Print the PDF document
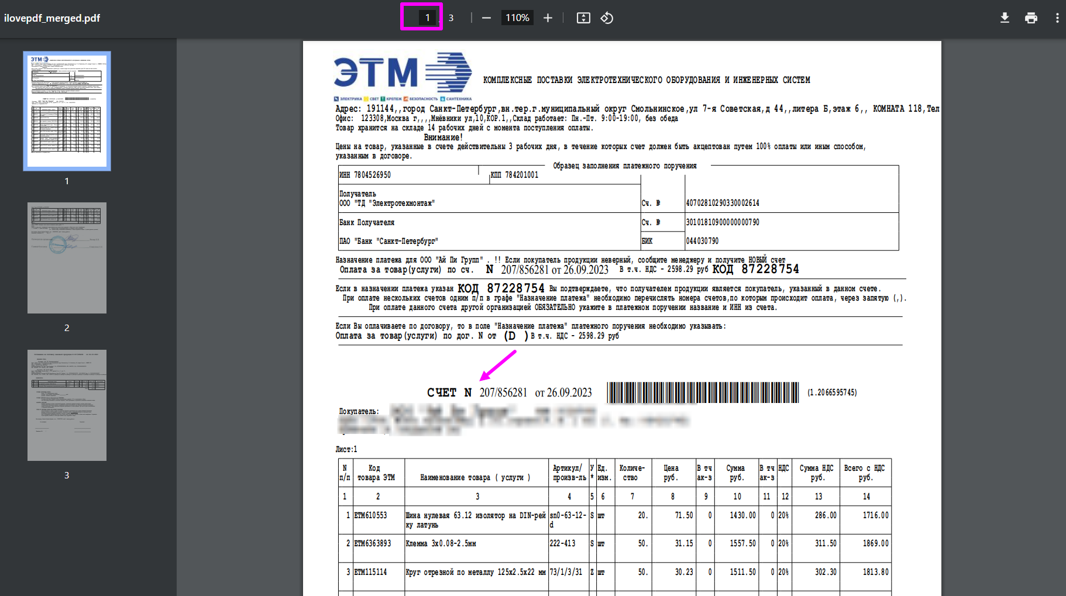 (1031, 18)
